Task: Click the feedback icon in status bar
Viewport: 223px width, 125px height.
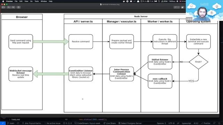Action: coord(214,123)
